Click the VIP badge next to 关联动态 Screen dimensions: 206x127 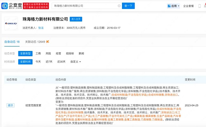click(48, 42)
